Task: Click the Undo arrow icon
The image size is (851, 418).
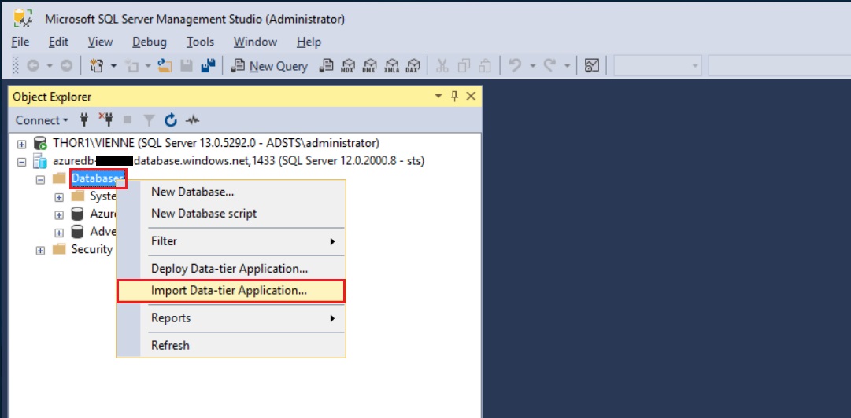Action: [x=515, y=66]
